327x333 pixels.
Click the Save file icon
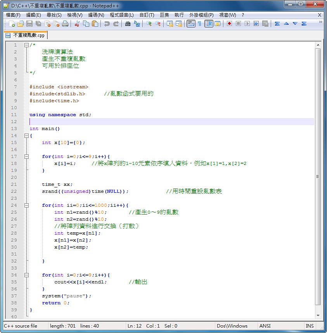click(x=29, y=24)
